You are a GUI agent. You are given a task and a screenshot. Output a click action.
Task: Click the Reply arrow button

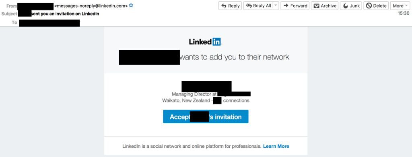[230, 6]
